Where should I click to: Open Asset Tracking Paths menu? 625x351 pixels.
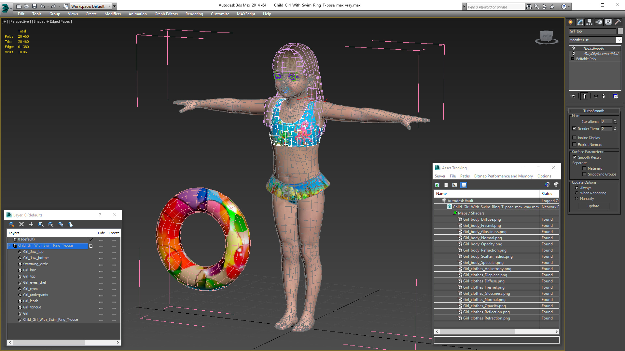[465, 176]
